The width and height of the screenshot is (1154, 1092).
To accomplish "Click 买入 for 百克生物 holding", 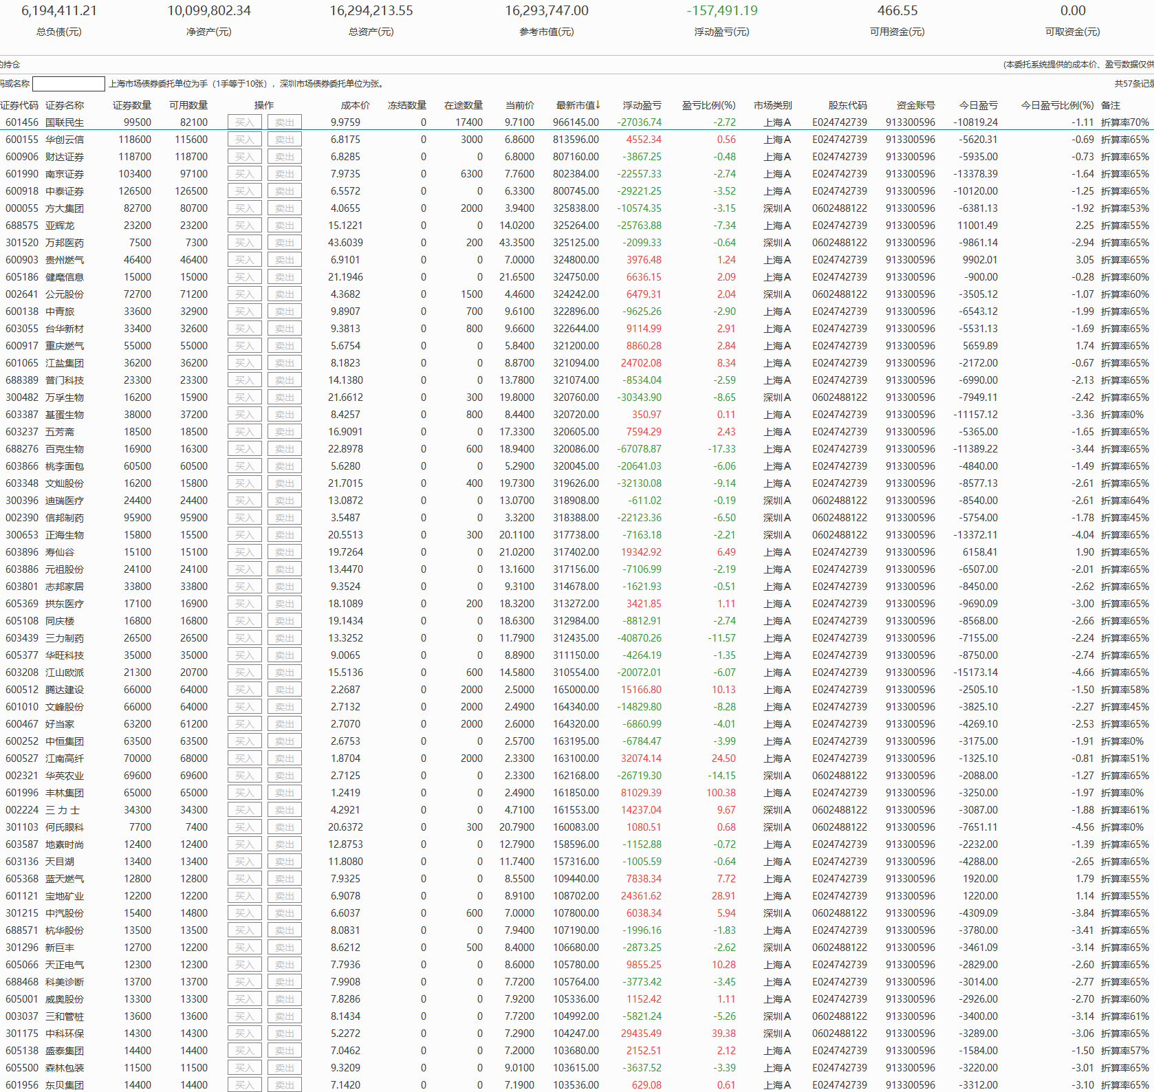I will (x=244, y=449).
